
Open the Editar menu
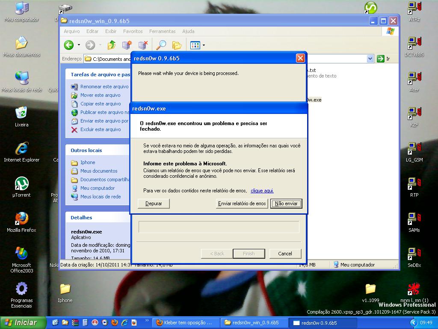point(92,31)
